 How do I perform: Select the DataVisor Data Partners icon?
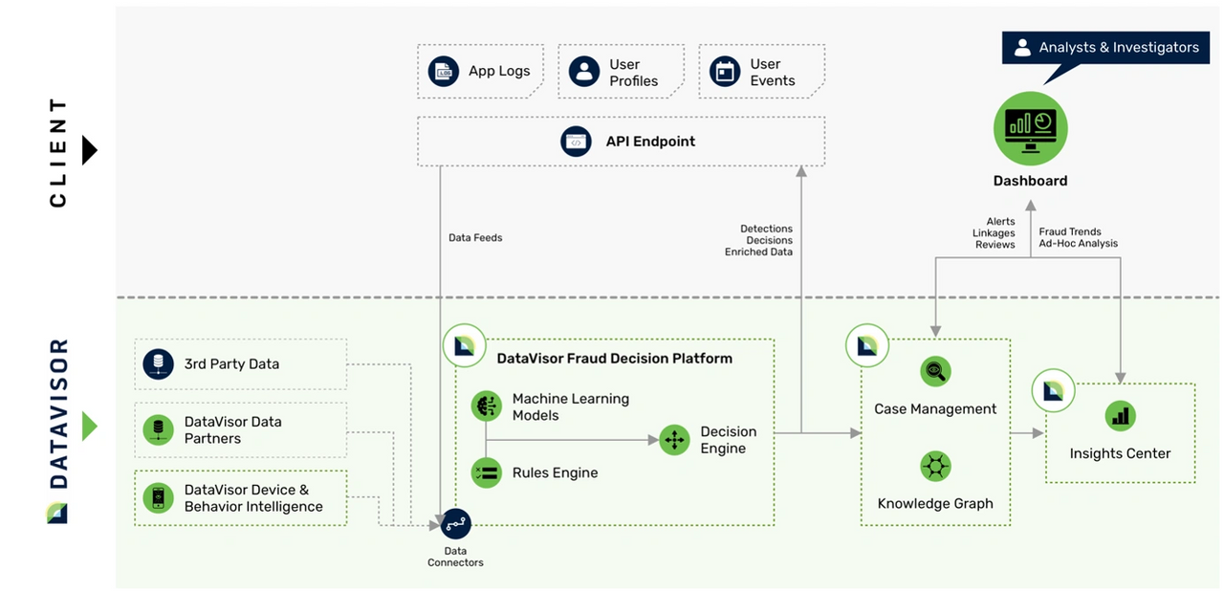[158, 429]
